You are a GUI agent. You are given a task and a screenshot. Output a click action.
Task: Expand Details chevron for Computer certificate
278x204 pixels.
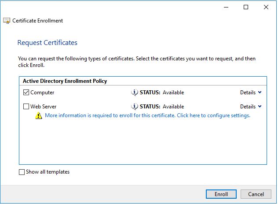[260, 93]
